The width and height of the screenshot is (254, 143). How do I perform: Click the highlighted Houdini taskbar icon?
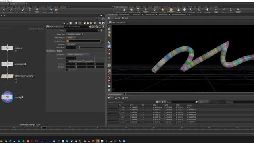click(98, 141)
